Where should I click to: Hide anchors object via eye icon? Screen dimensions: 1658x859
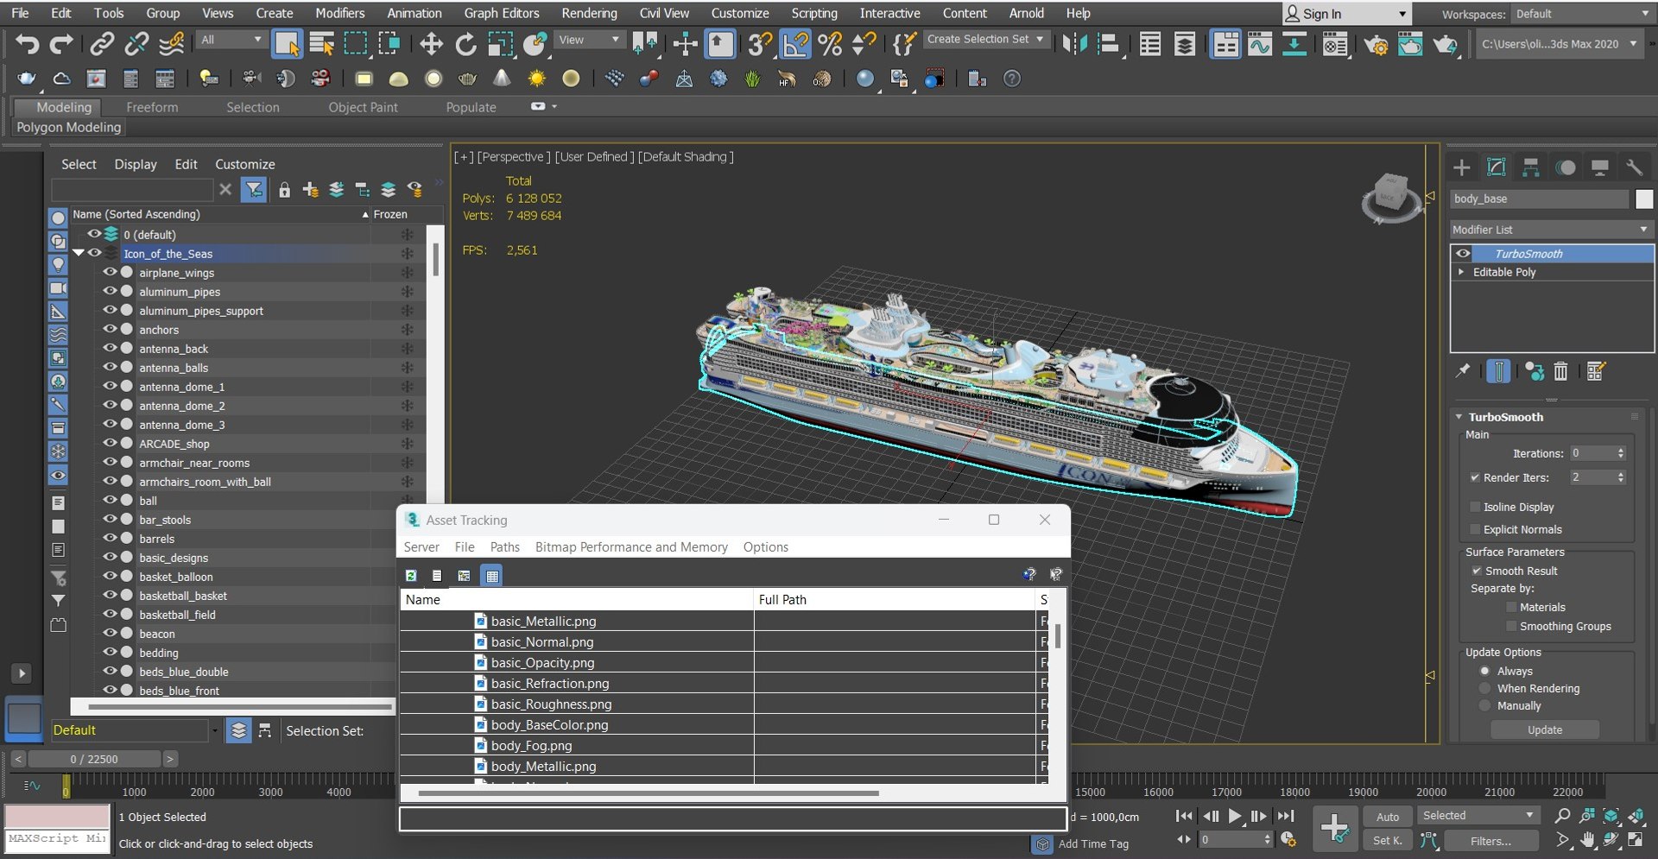[110, 329]
